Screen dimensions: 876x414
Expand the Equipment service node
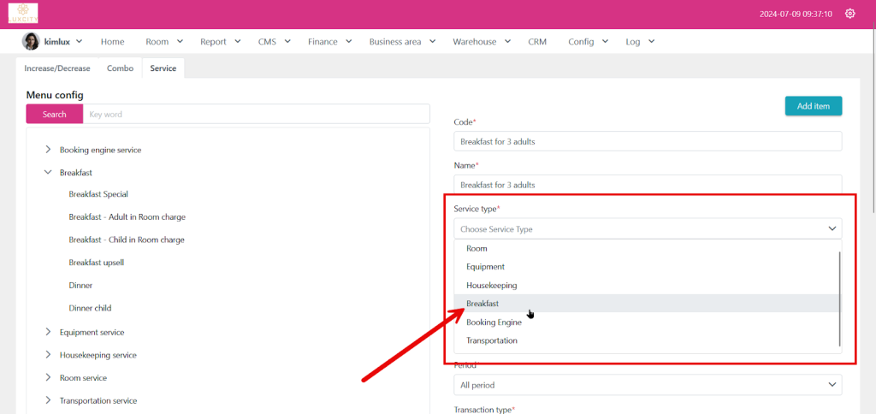coord(48,332)
